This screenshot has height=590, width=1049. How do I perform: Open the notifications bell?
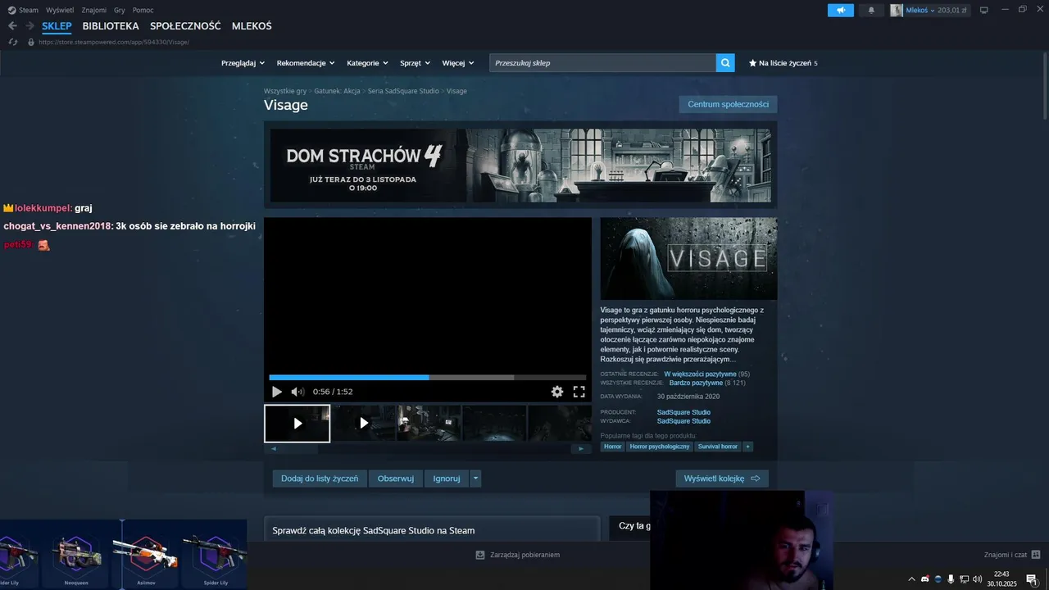point(871,10)
